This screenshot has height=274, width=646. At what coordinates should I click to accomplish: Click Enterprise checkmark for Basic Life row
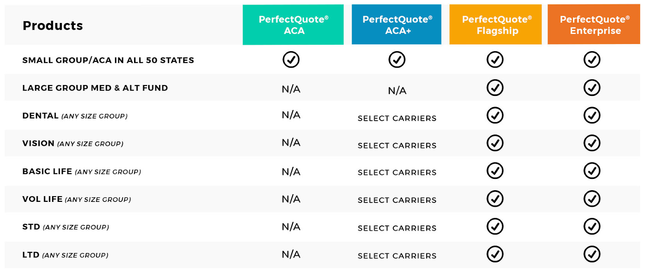coord(592,171)
